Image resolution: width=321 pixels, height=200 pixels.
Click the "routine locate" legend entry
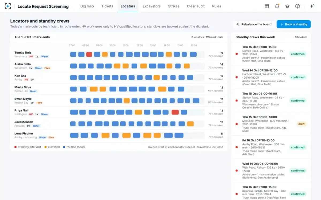74,147
